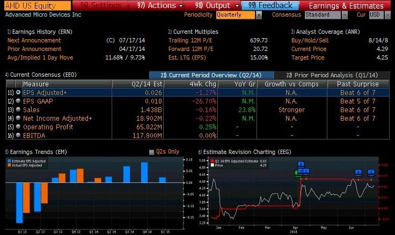Screen dimensions: 395x235
Task: Enable the Q2s Only checkbox
Action: [152, 152]
